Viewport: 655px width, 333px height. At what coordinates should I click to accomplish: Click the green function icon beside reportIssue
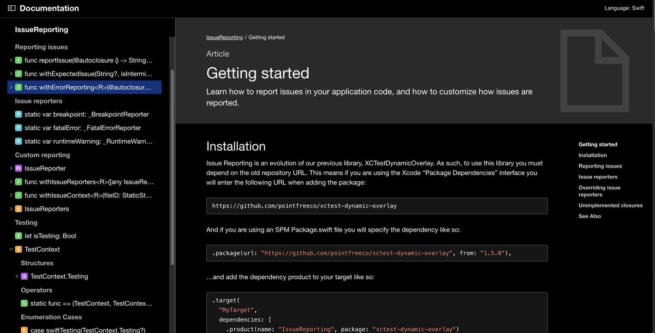19,60
